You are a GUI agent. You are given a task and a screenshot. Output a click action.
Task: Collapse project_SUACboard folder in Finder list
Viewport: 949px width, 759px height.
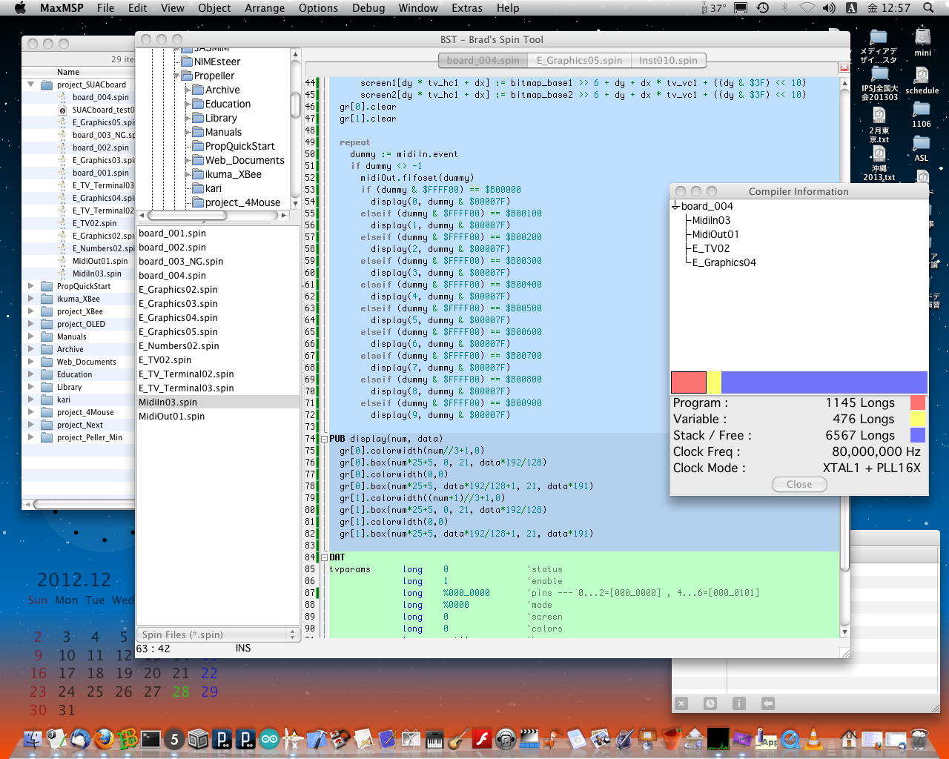[x=31, y=84]
